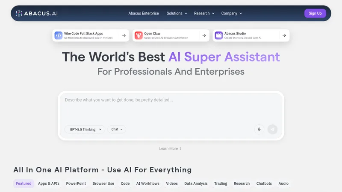Open the GPT-5.5 Thinking model selector

(x=85, y=129)
